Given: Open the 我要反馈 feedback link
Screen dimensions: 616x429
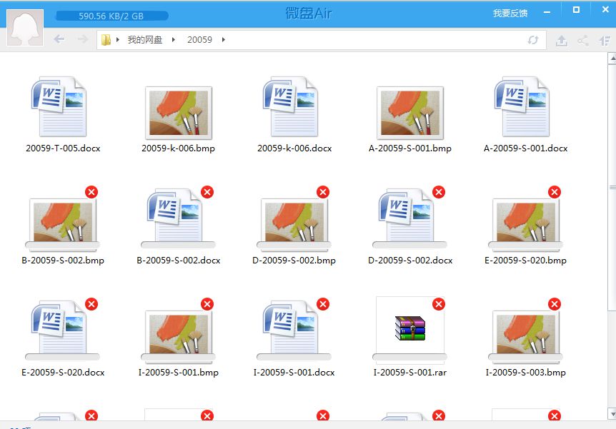Looking at the screenshot, I should pos(510,14).
